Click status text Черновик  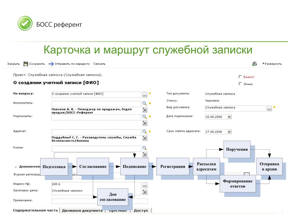(212, 101)
